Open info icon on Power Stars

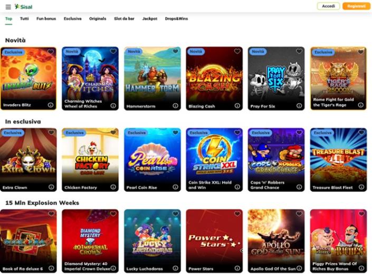tap(237, 268)
